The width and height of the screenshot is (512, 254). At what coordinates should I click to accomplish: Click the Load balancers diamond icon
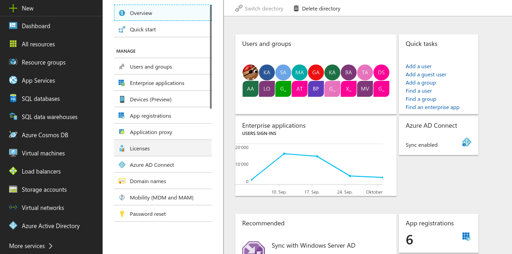13,171
